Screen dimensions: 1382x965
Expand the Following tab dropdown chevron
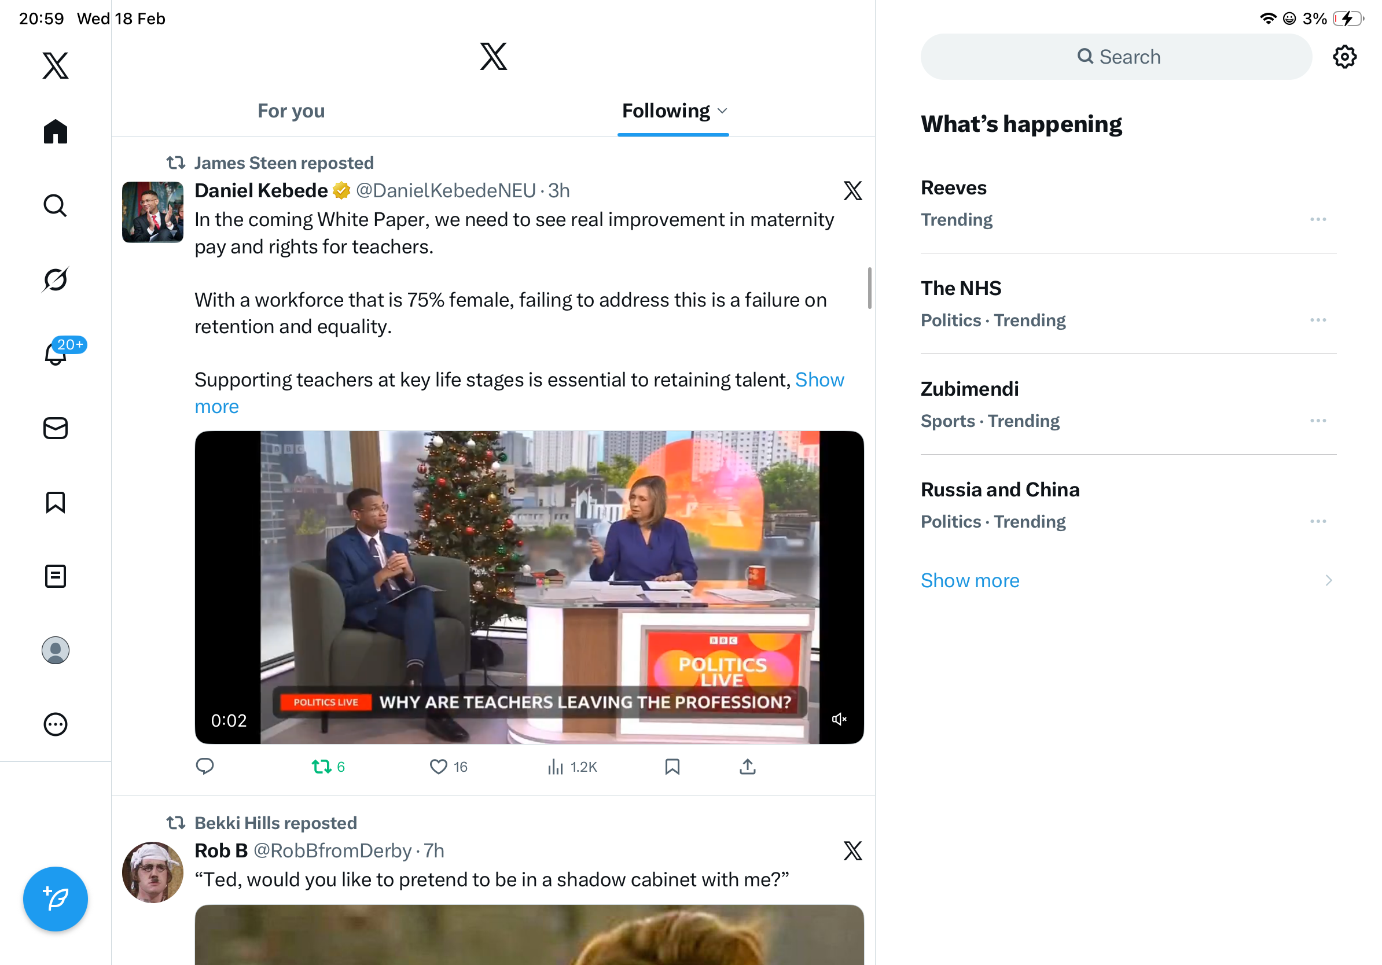pyautogui.click(x=723, y=111)
